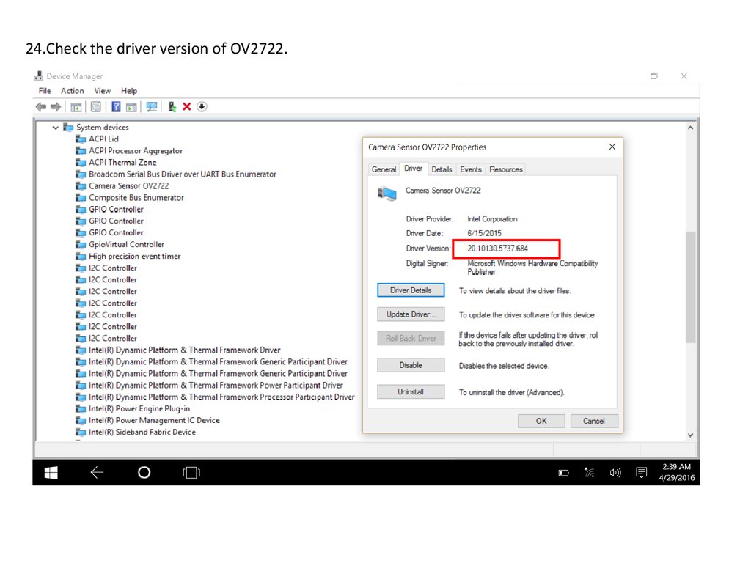This screenshot has width=751, height=563.
Task: Switch to the Details tab
Action: [x=442, y=169]
